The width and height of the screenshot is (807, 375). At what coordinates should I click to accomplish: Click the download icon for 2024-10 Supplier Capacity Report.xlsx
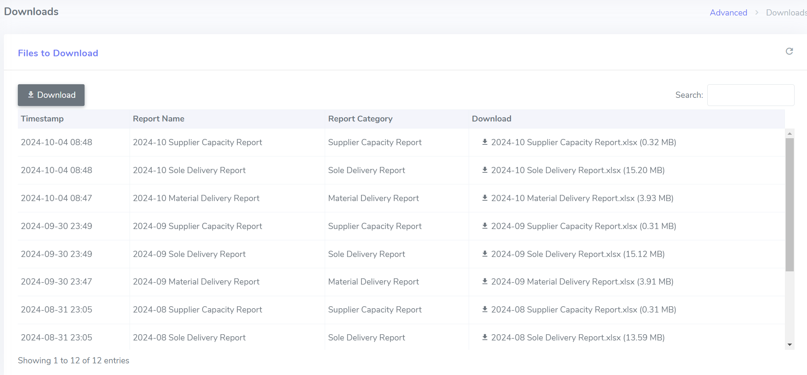[x=485, y=142]
